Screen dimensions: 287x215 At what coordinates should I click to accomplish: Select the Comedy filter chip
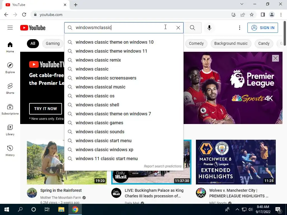196,43
